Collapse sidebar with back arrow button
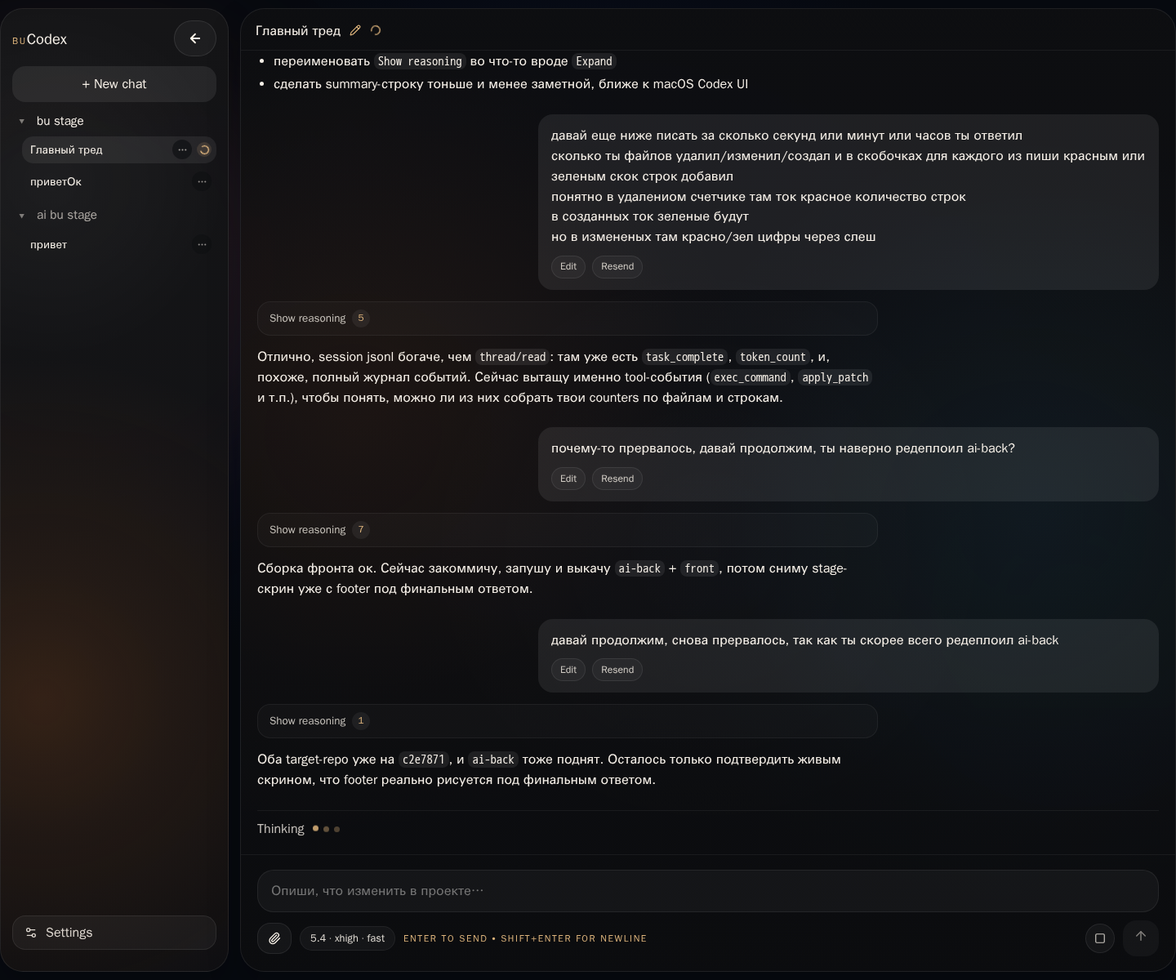 pyautogui.click(x=194, y=38)
